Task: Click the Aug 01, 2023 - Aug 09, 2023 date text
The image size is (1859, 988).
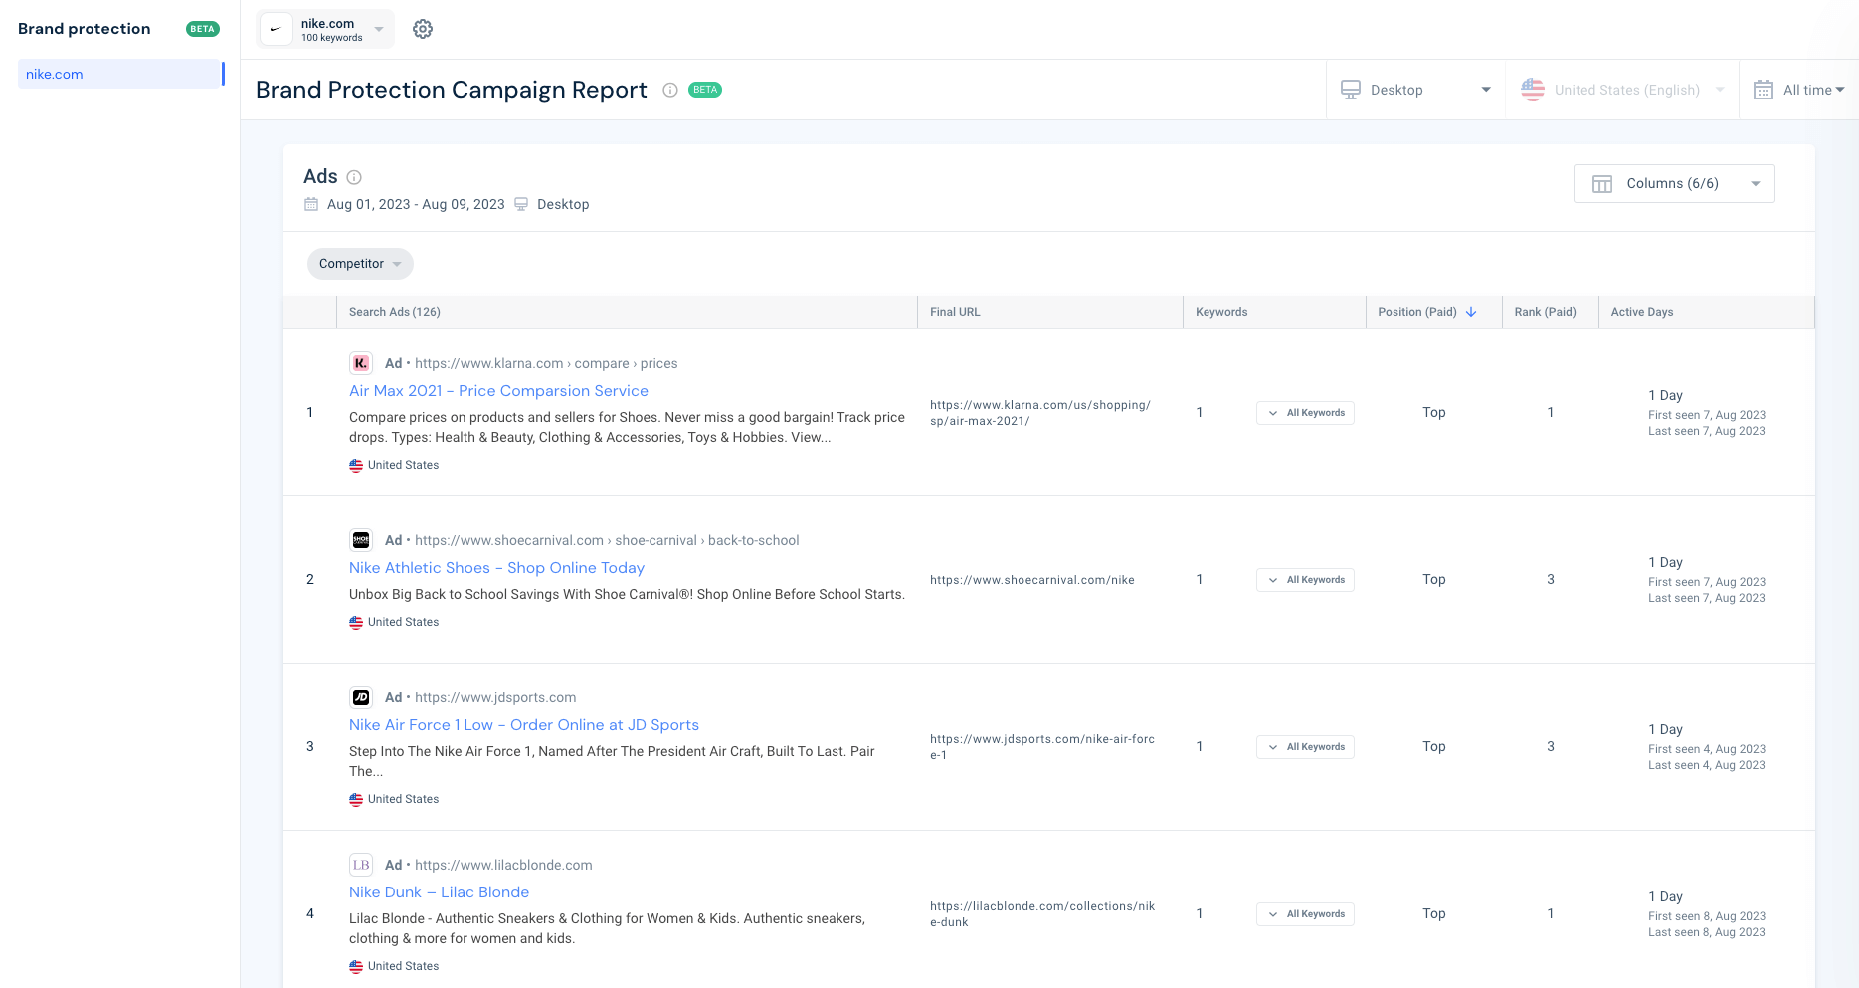Action: [x=416, y=204]
